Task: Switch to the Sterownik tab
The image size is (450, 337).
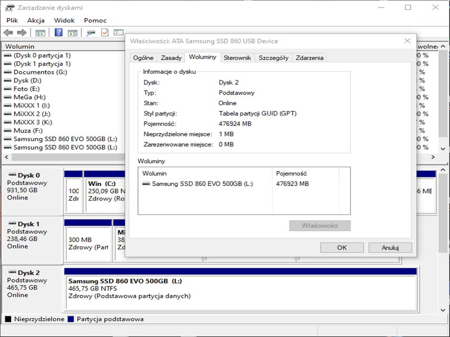Action: coord(237,58)
